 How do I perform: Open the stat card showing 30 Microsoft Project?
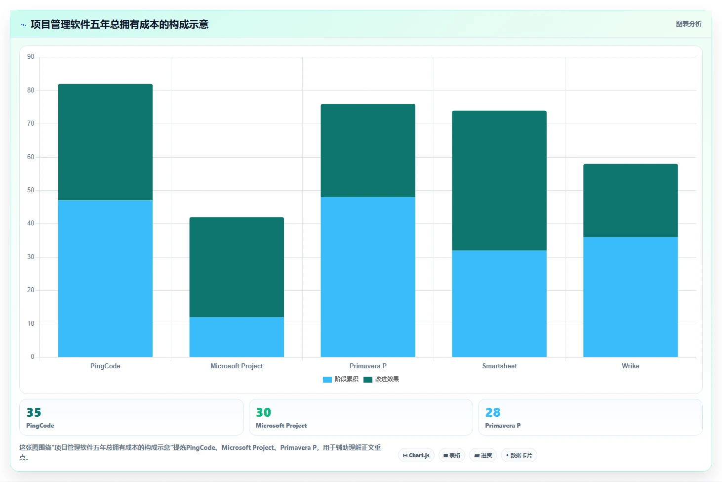pos(361,417)
